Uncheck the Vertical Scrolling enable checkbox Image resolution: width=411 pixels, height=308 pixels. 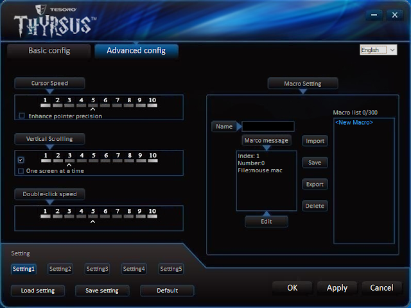pyautogui.click(x=21, y=159)
